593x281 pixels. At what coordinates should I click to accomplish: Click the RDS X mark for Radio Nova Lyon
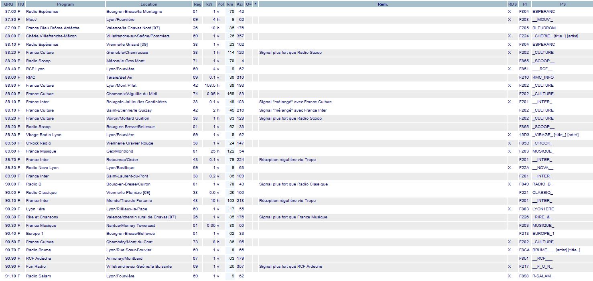[x=509, y=168]
